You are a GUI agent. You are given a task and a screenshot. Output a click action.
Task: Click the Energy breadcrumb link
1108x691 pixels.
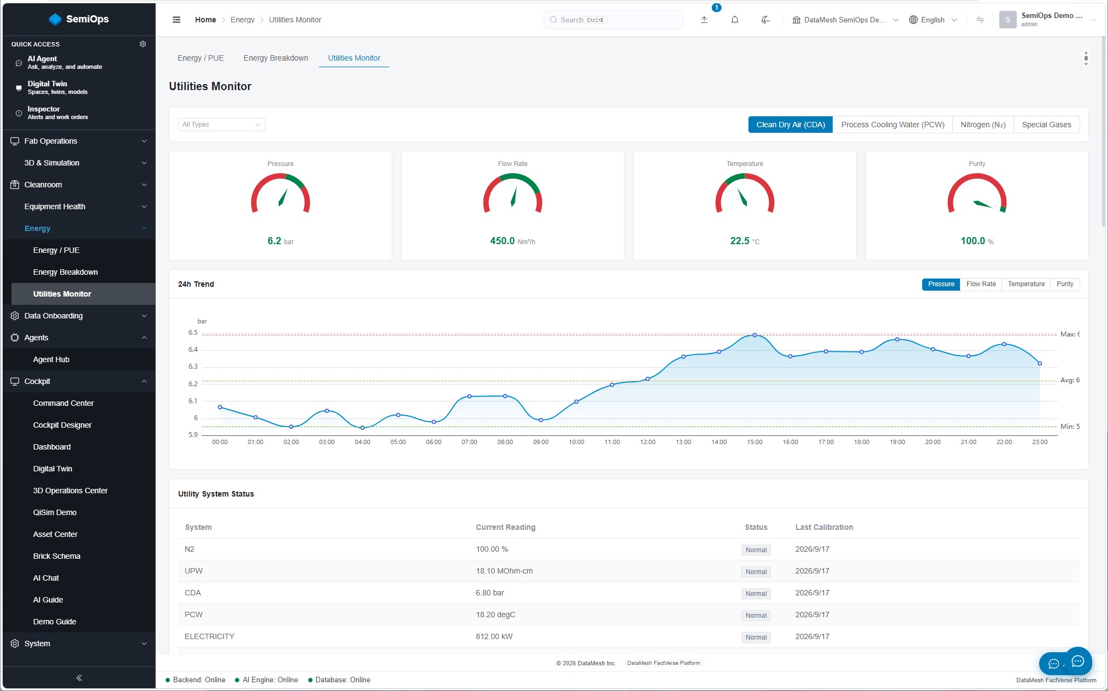point(243,20)
